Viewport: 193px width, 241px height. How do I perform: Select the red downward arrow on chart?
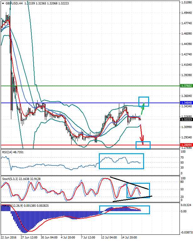[x=142, y=134]
